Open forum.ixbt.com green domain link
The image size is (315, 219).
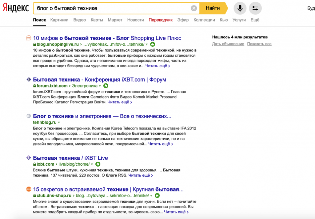52,86
